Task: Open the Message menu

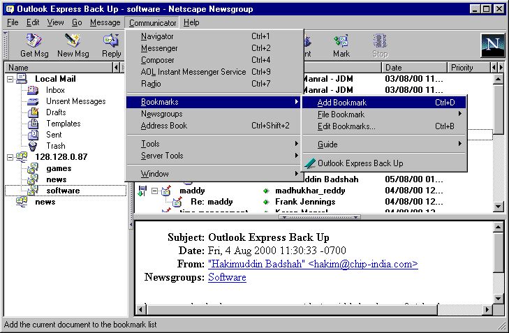Action: [x=105, y=22]
